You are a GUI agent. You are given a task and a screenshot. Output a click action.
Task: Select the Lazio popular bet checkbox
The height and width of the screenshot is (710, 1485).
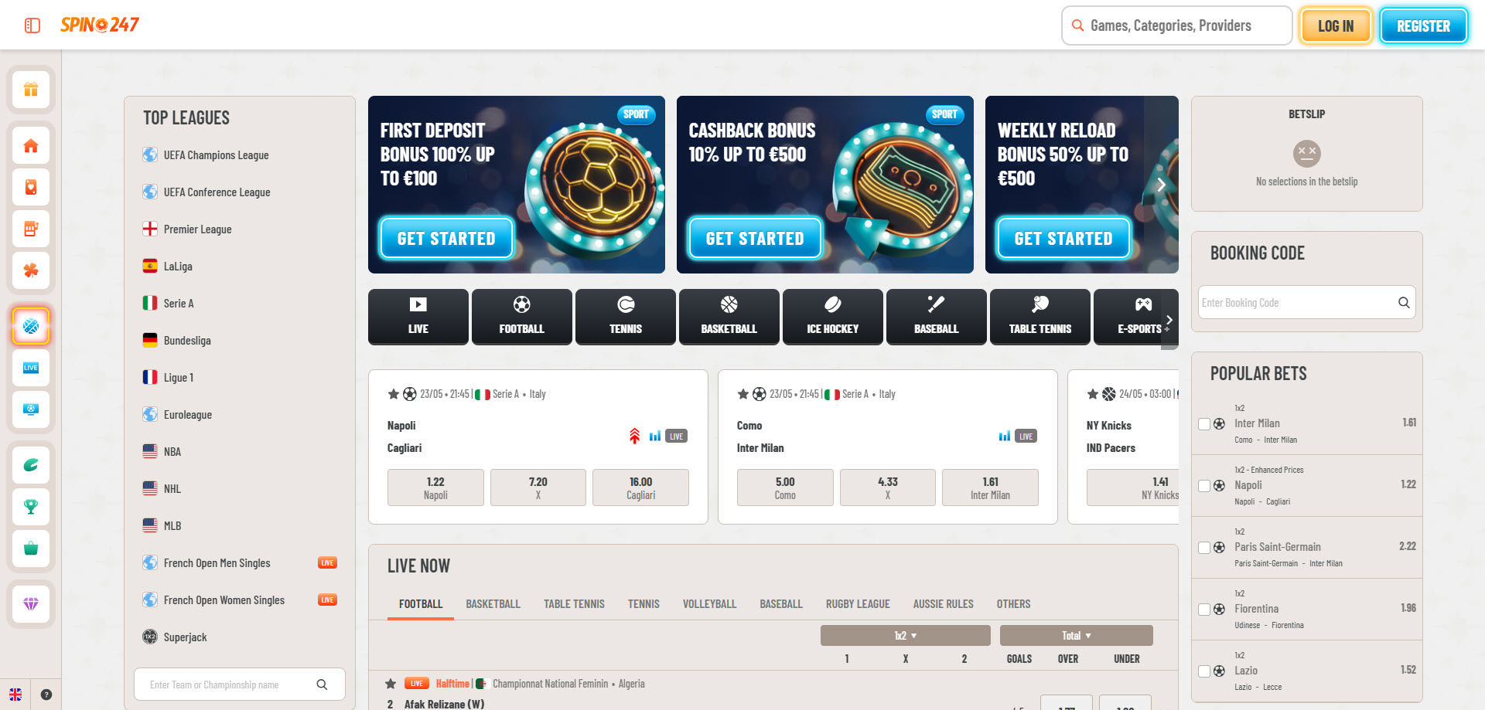[1204, 671]
